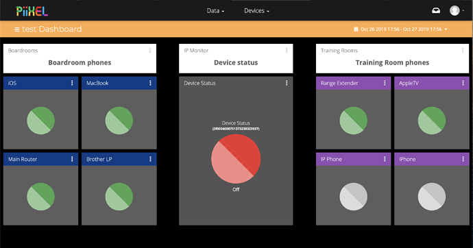473x248 pixels.
Task: Open the hamburger menu beside test Dashboard
Action: [x=17, y=29]
